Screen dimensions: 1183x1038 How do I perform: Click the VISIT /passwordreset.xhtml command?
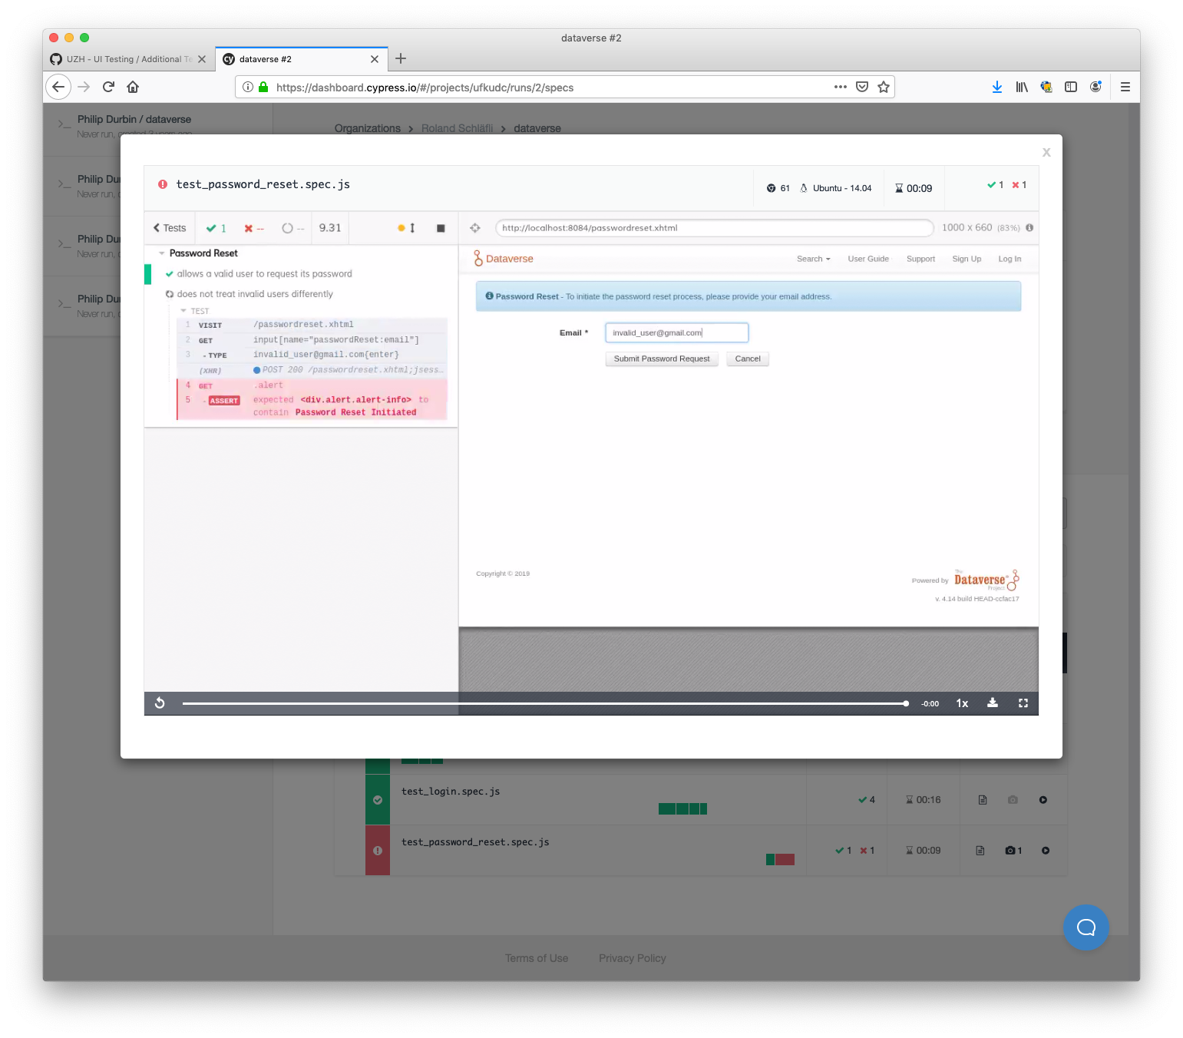coord(312,325)
